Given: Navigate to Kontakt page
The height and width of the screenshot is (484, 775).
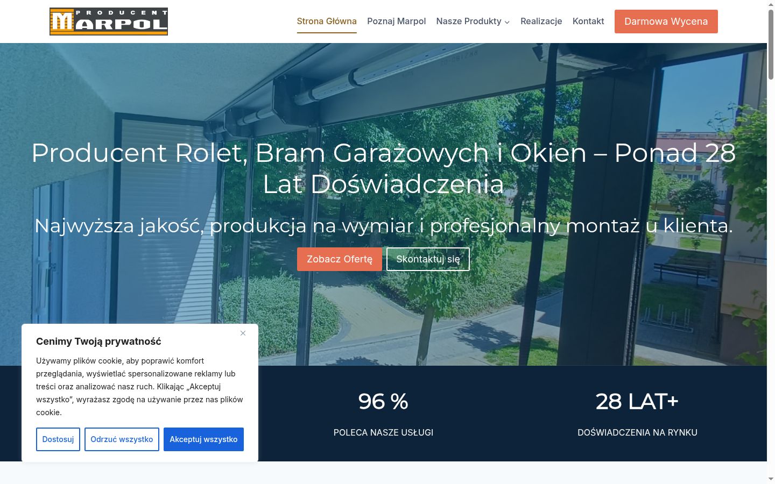Looking at the screenshot, I should point(588,22).
